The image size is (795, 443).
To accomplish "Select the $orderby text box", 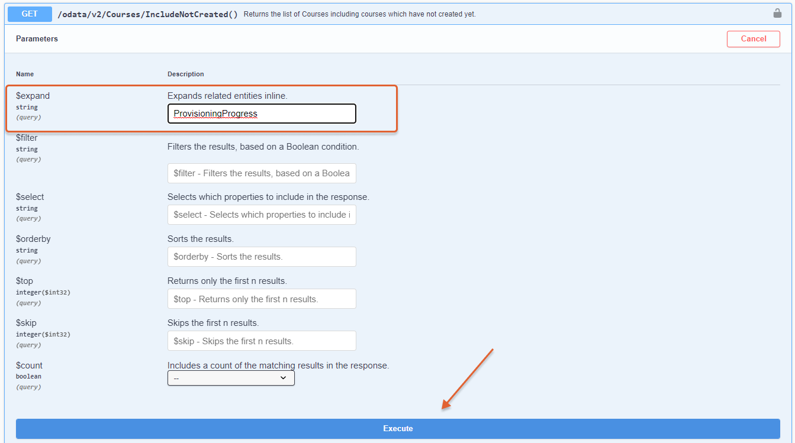I will pos(262,257).
